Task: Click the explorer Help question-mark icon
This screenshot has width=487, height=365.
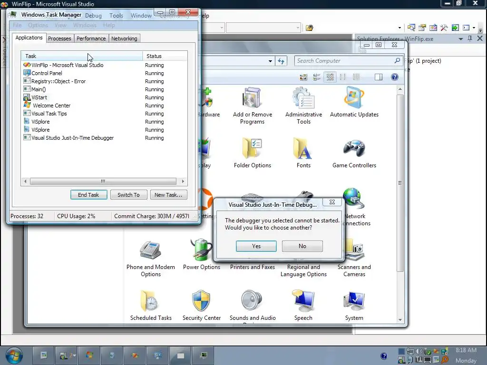Action: click(394, 77)
